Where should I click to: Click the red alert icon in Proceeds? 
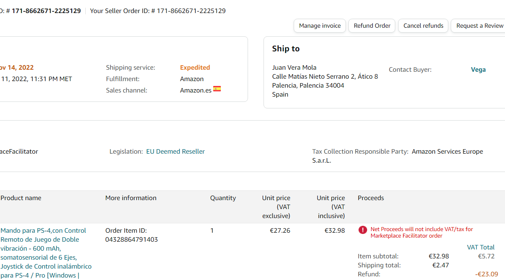[363, 230]
